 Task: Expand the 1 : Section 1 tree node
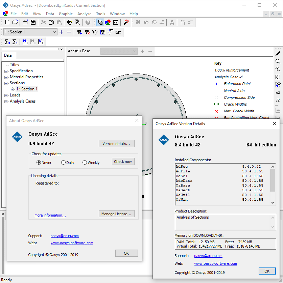point(11,89)
